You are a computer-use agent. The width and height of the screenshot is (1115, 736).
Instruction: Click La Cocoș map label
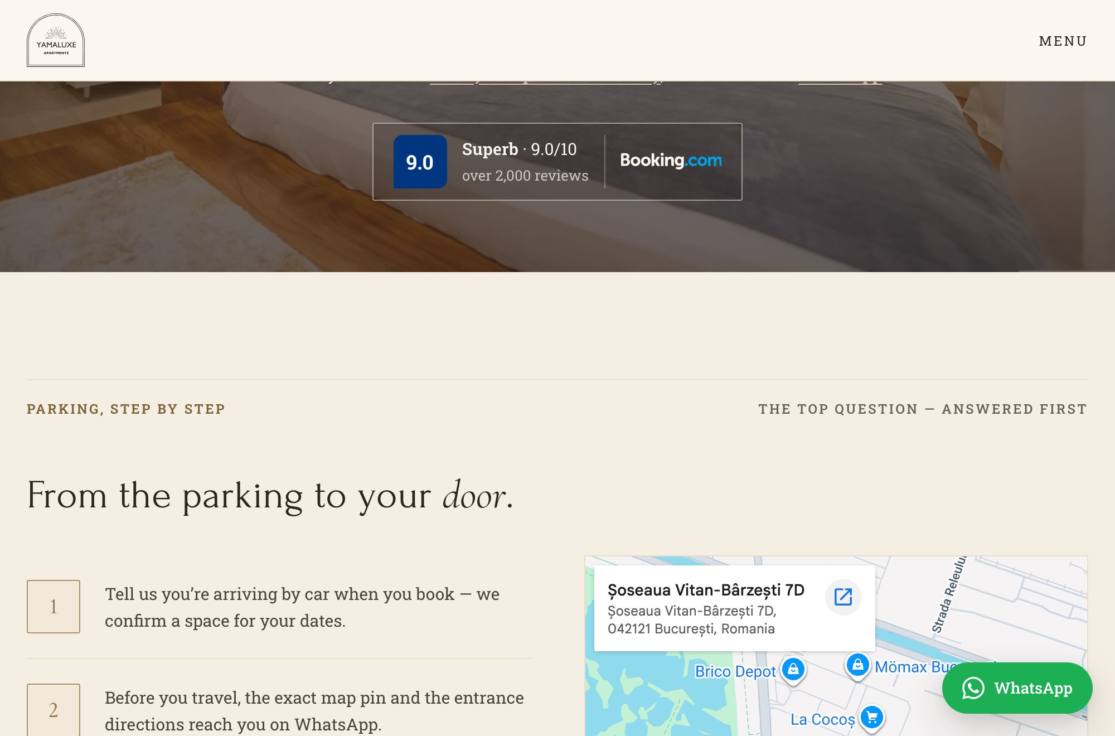(822, 719)
